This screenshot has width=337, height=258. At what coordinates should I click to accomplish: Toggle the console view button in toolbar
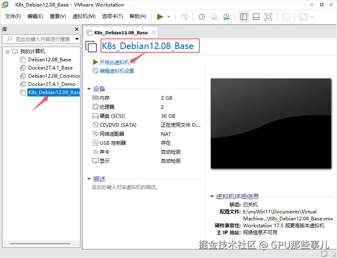pyautogui.click(x=286, y=16)
